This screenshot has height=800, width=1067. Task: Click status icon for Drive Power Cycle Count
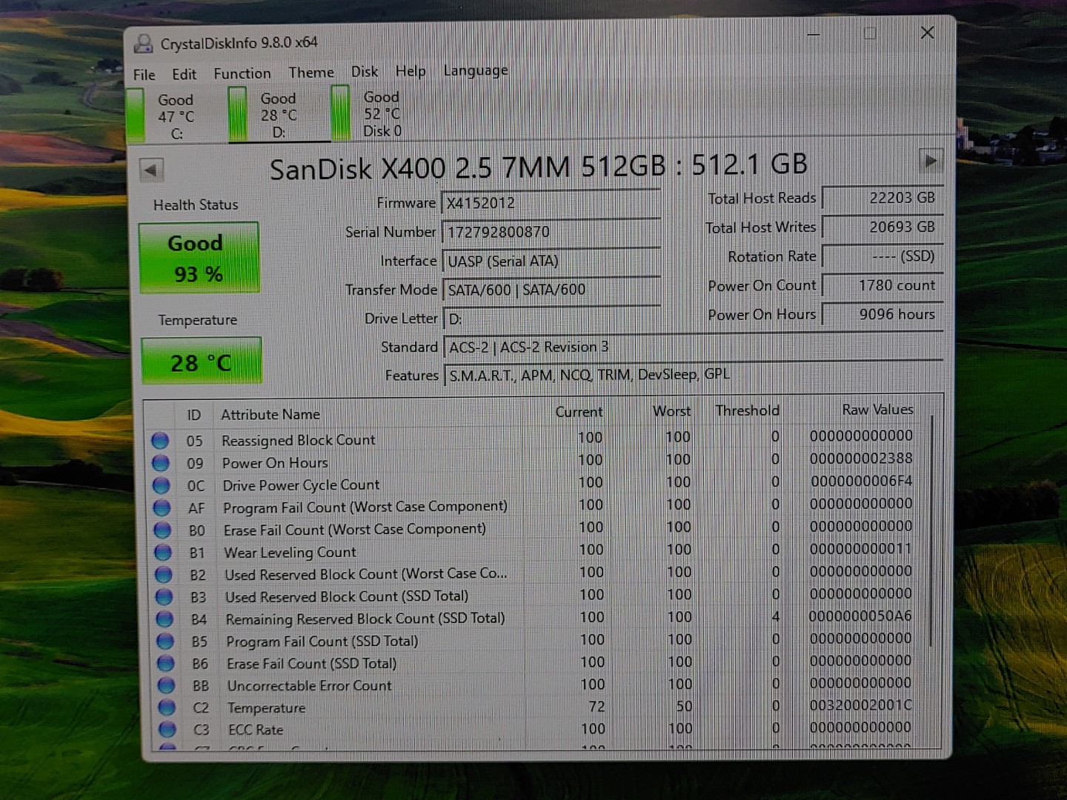point(162,486)
